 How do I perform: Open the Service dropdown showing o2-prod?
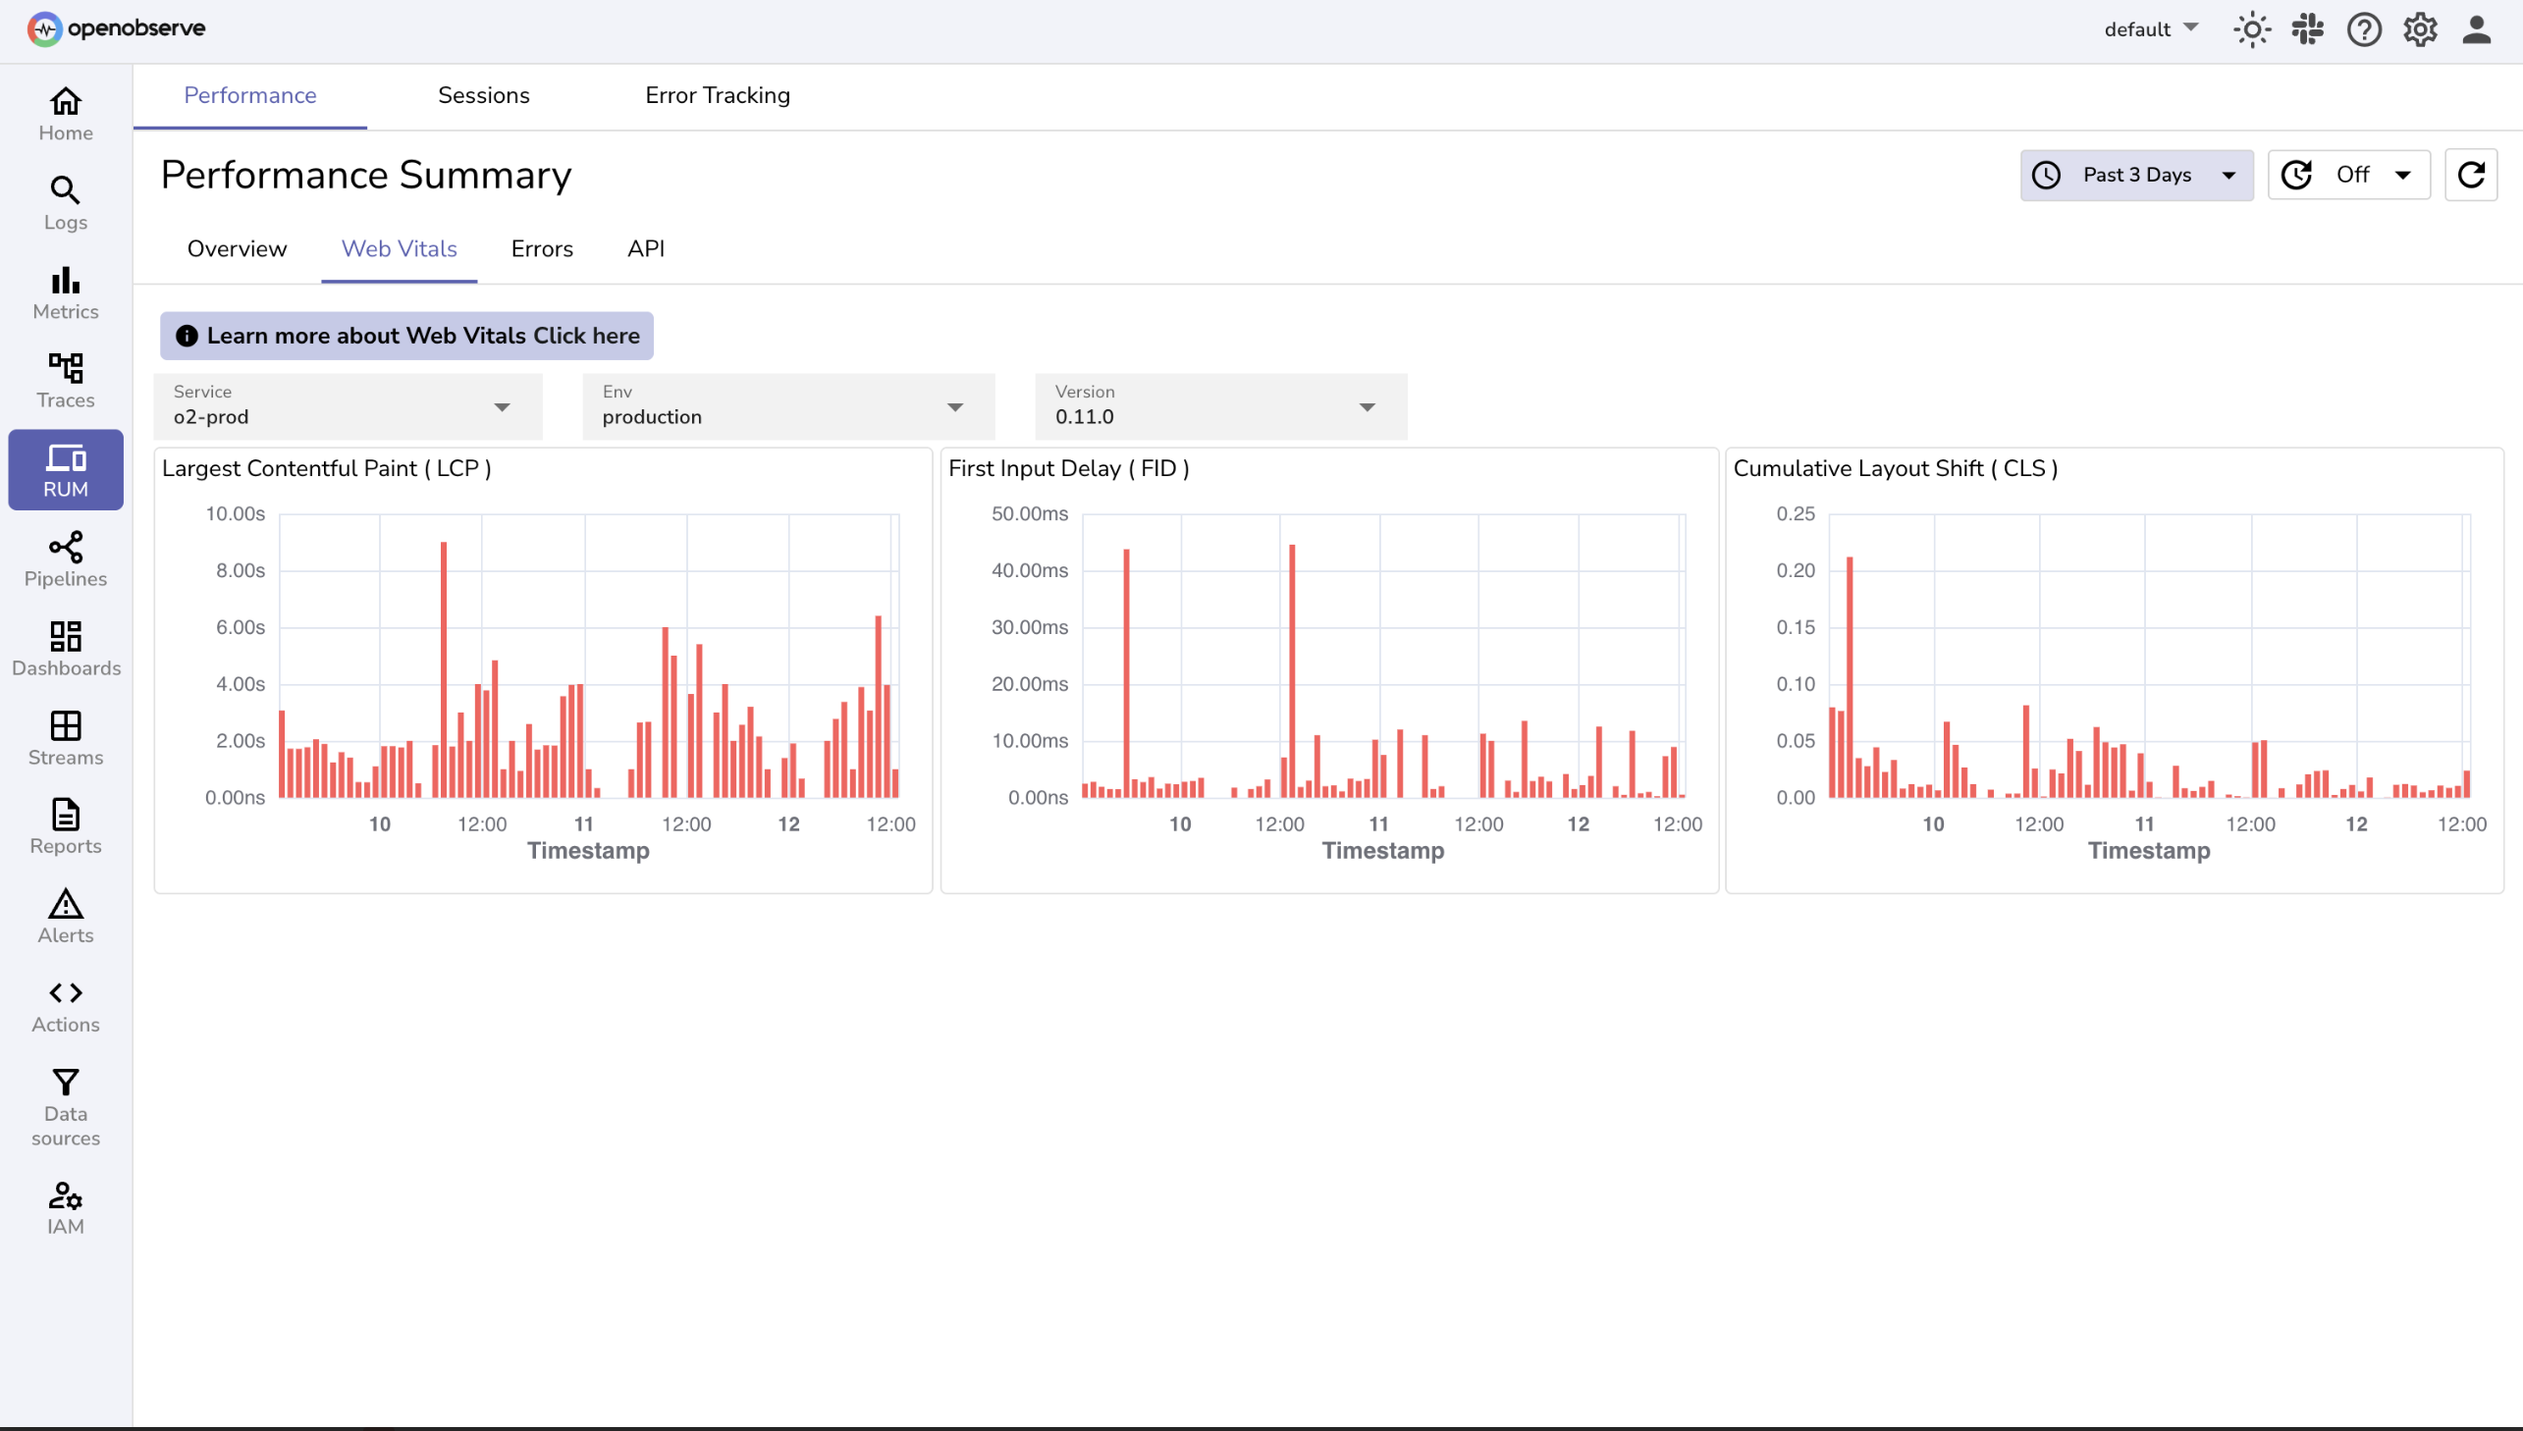tap(347, 406)
